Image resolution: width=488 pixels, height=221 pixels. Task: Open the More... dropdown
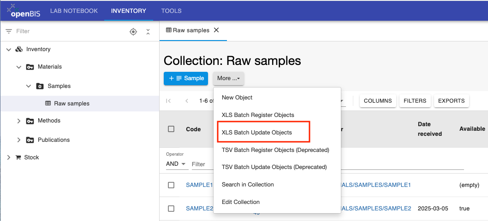pos(228,78)
